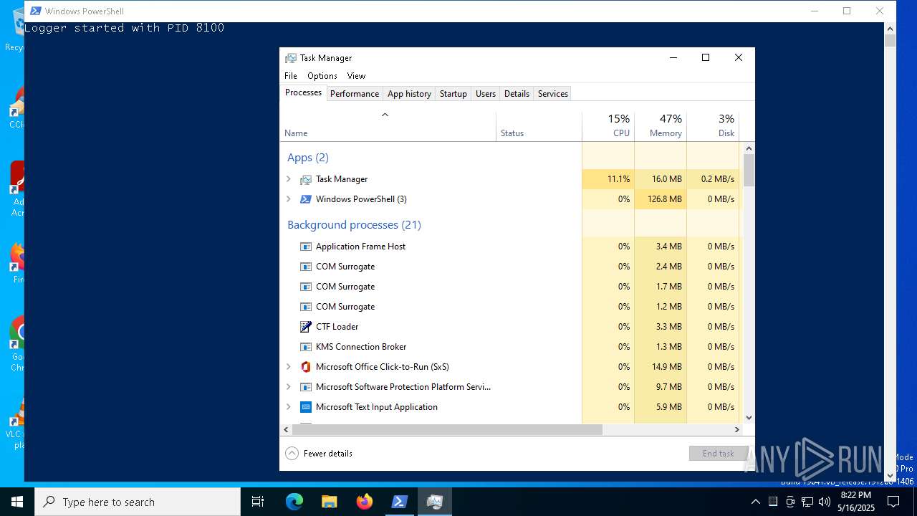Click the horizontal scrollbar thumb
Image resolution: width=917 pixels, height=516 pixels.
click(x=447, y=430)
